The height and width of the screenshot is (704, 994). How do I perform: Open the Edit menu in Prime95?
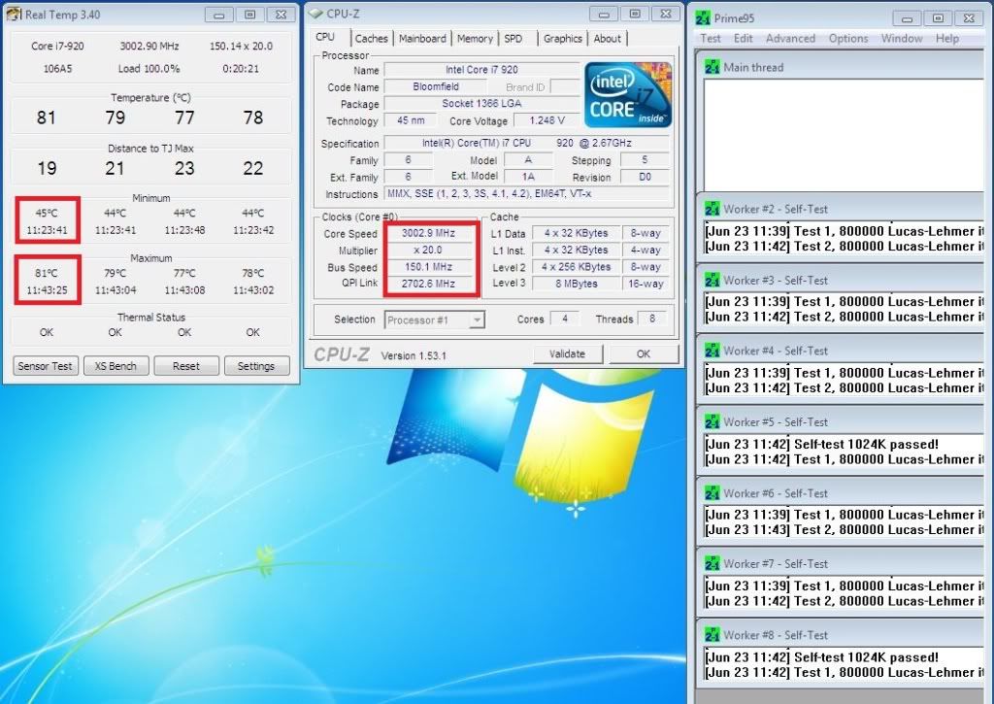pos(743,39)
